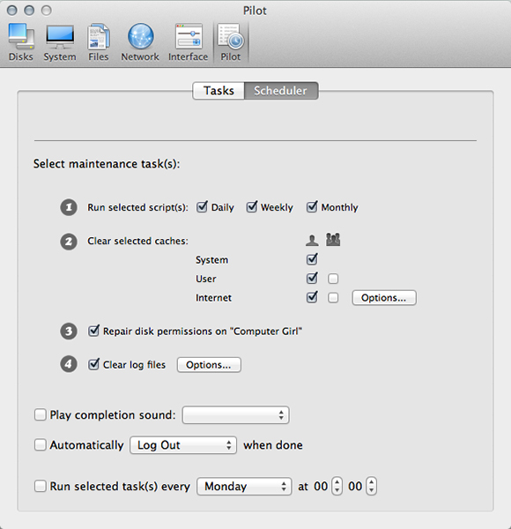Image resolution: width=511 pixels, height=529 pixels.
Task: Toggle System cache checkbox for current user
Action: tap(312, 259)
